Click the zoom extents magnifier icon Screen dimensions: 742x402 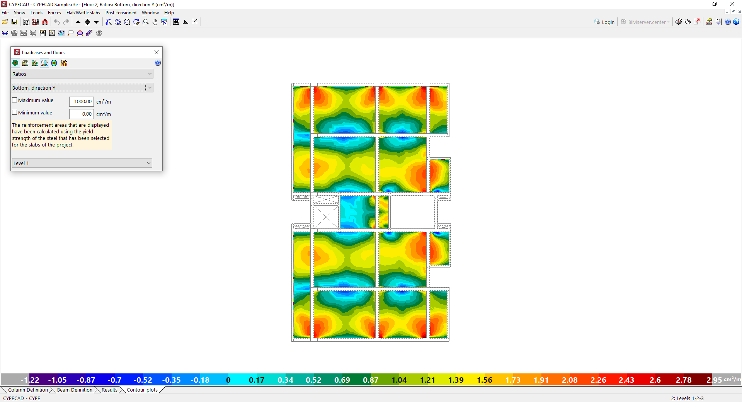[118, 22]
